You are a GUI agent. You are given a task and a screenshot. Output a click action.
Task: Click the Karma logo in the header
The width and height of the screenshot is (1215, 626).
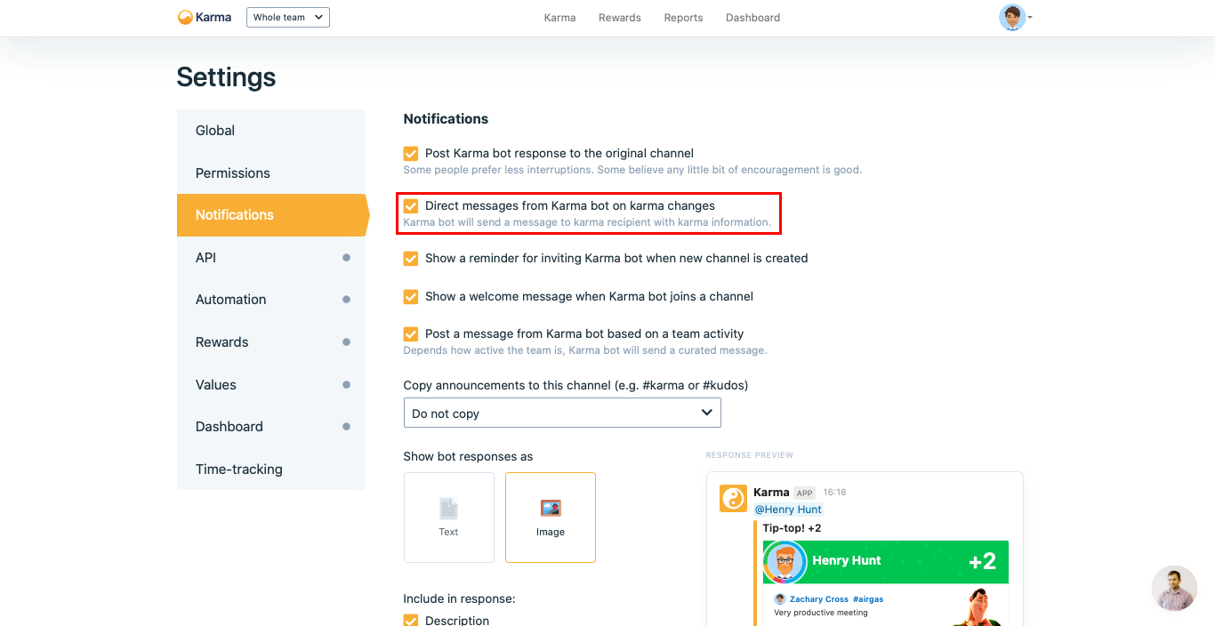(205, 17)
